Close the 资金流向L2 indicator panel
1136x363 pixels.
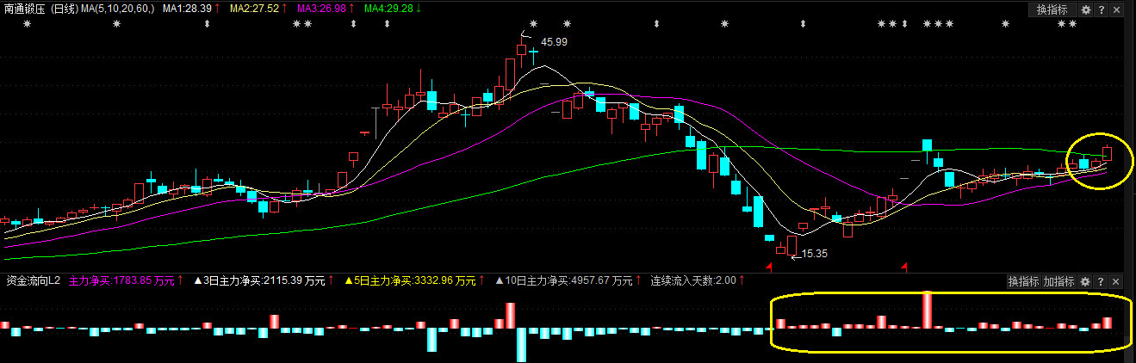point(1115,282)
